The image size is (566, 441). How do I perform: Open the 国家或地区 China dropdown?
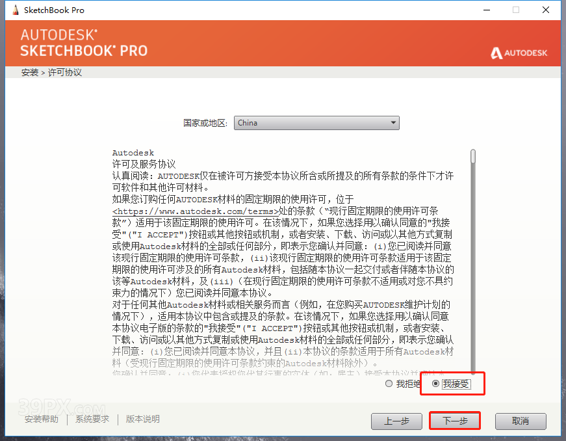coord(316,123)
